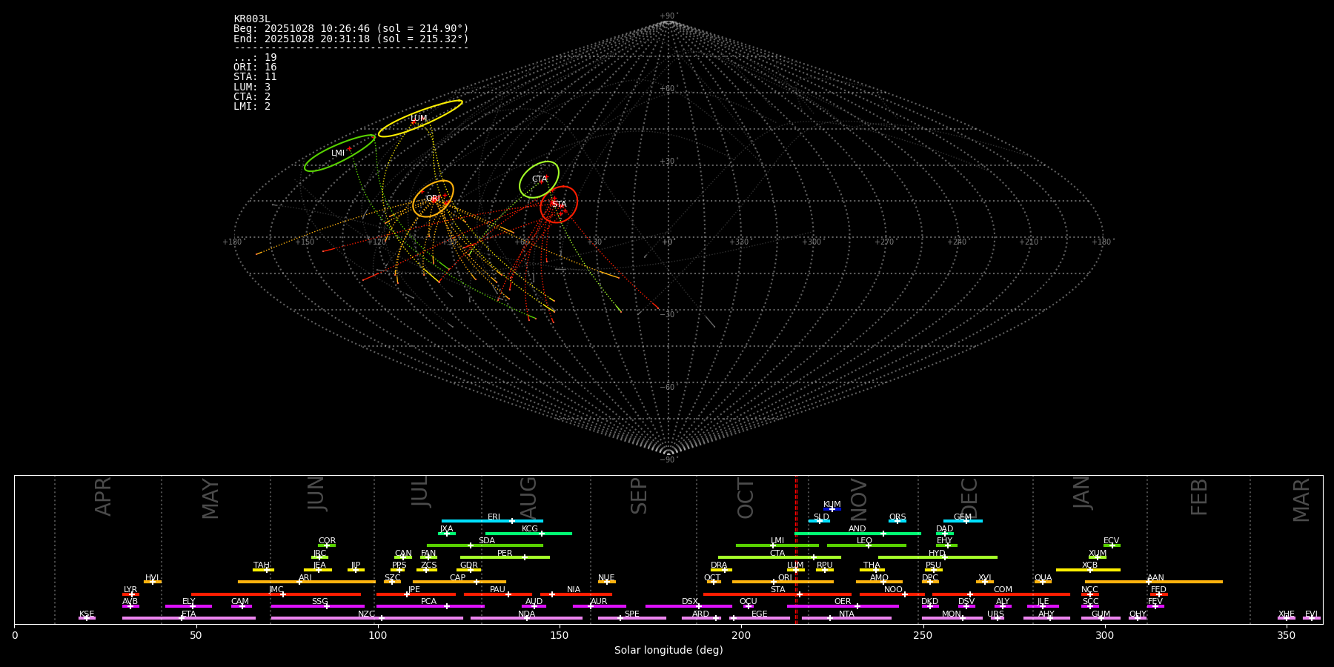Click the NOV month label in the timeline

858,500
